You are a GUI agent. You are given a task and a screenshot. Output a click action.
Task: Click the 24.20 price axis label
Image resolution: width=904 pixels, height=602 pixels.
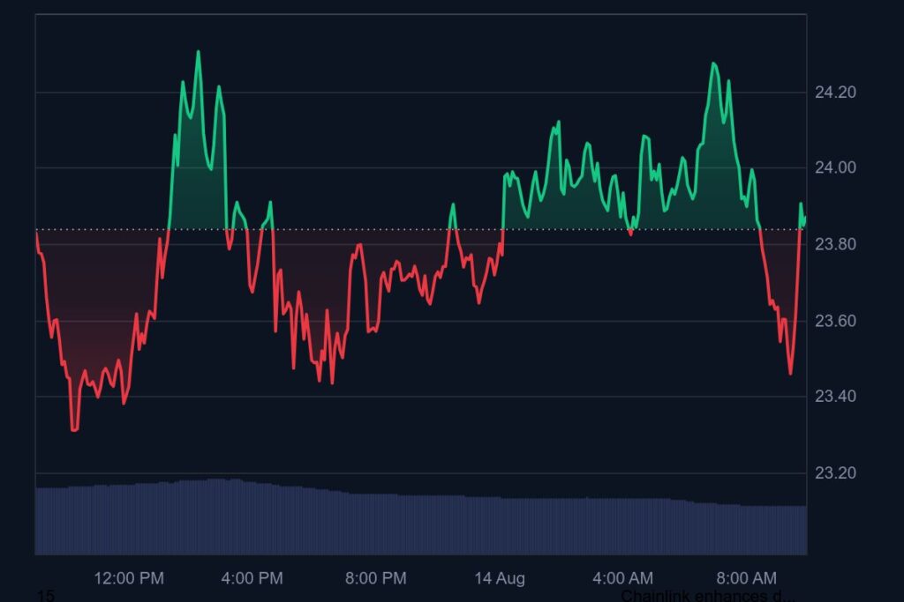[835, 92]
